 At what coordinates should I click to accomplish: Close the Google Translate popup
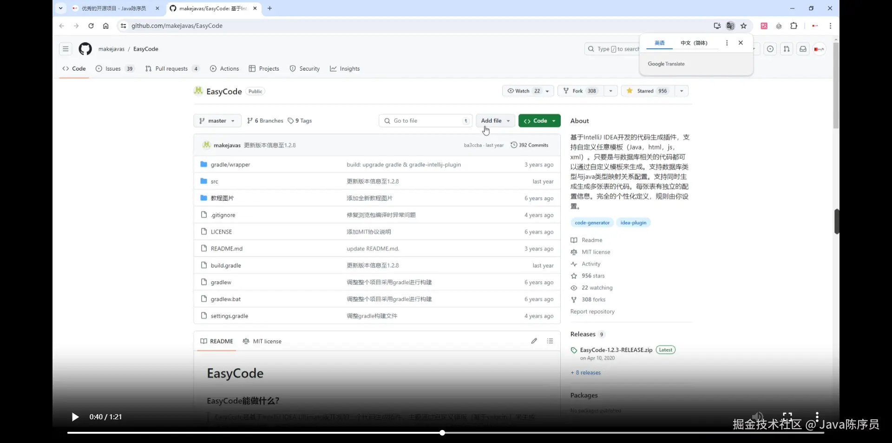(x=741, y=43)
